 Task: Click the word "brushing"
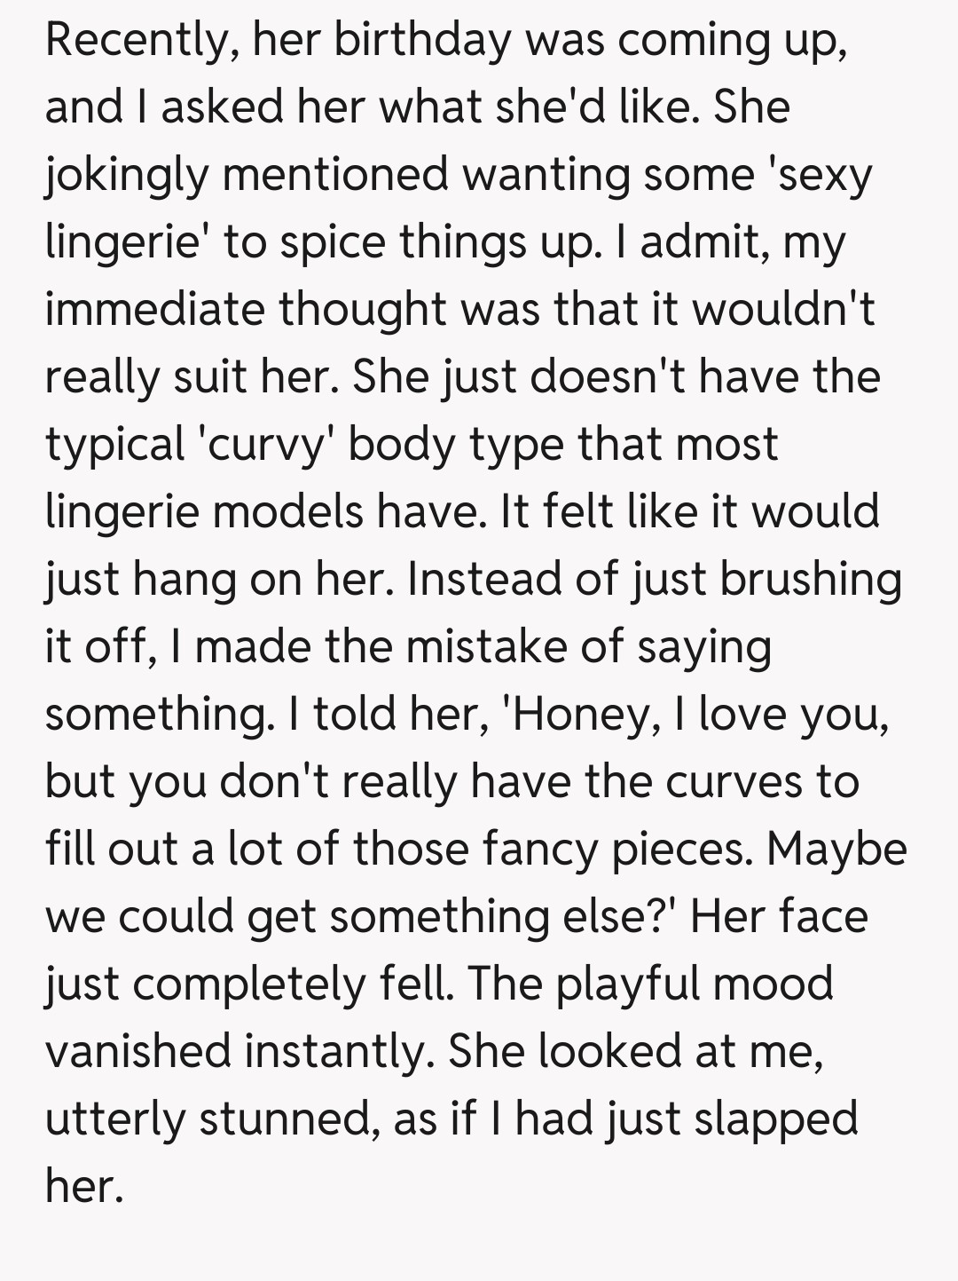click(811, 579)
